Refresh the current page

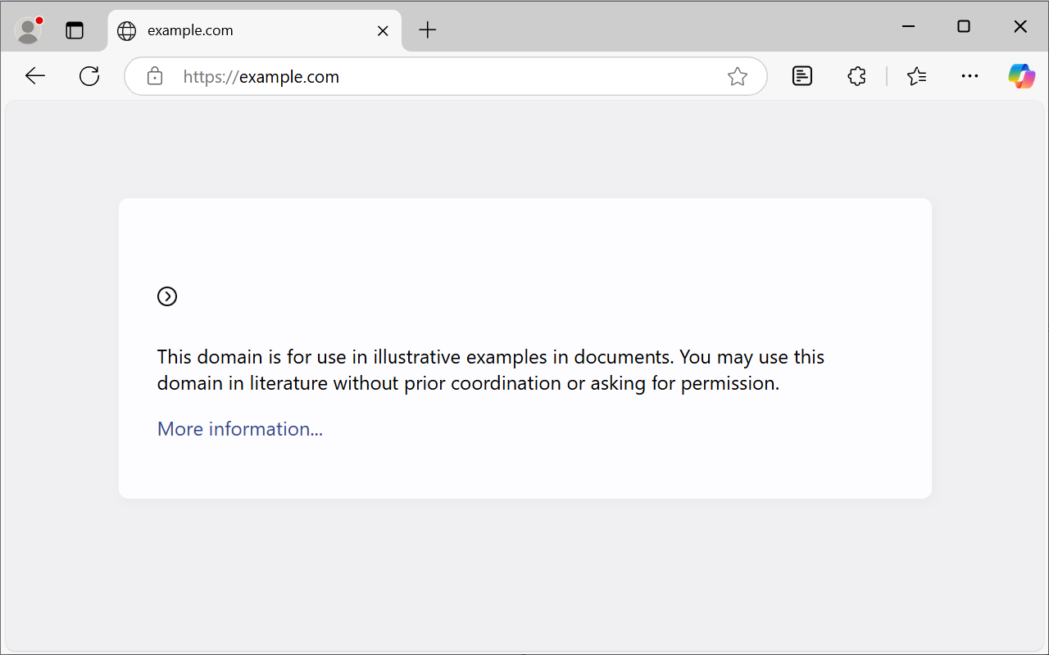pyautogui.click(x=89, y=76)
